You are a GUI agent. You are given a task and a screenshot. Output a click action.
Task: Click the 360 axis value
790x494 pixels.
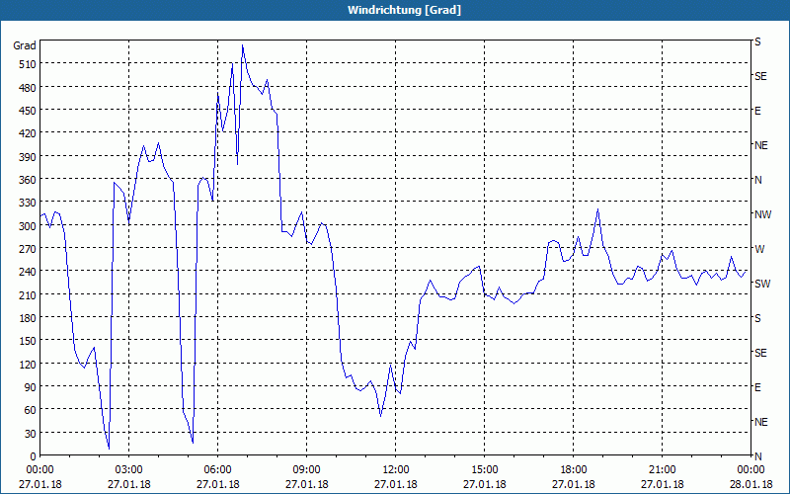coord(29,180)
